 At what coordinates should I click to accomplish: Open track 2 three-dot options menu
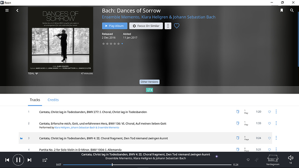[276, 123]
